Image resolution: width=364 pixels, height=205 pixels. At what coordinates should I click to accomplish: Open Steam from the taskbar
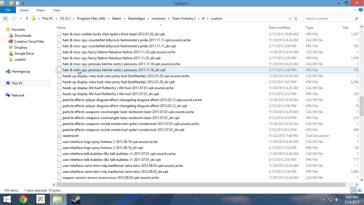[x=76, y=199]
